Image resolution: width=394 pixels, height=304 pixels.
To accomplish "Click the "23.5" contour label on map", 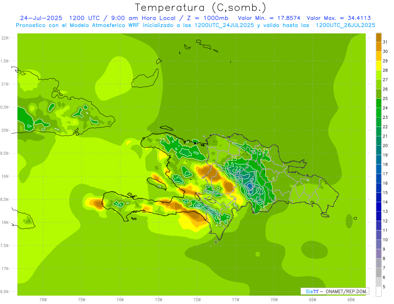I will 229,164.
